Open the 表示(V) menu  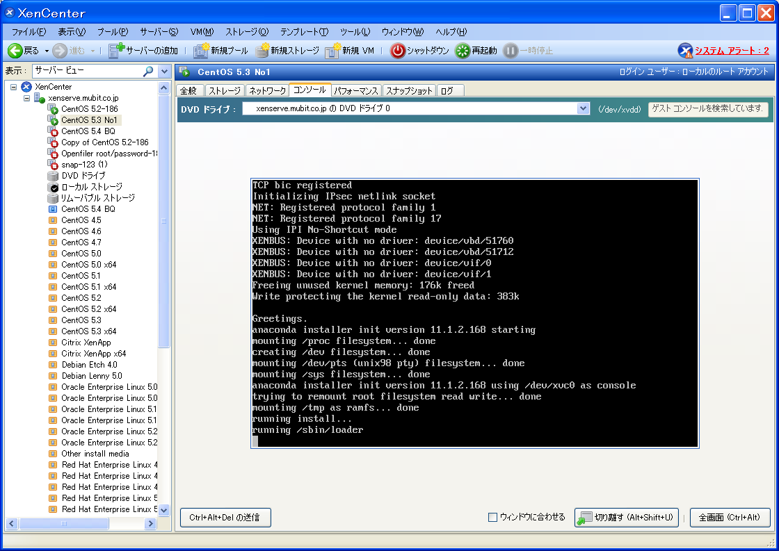pos(72,32)
